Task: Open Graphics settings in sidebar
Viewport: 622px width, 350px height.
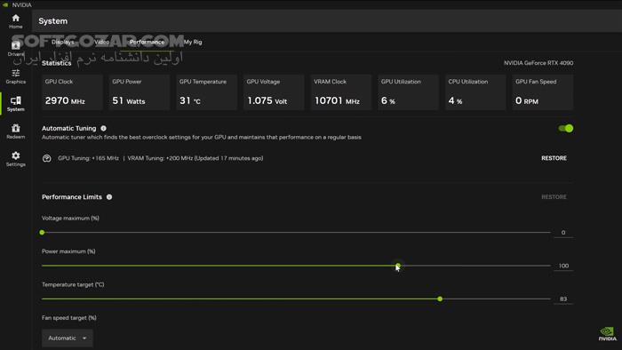Action: click(15, 76)
